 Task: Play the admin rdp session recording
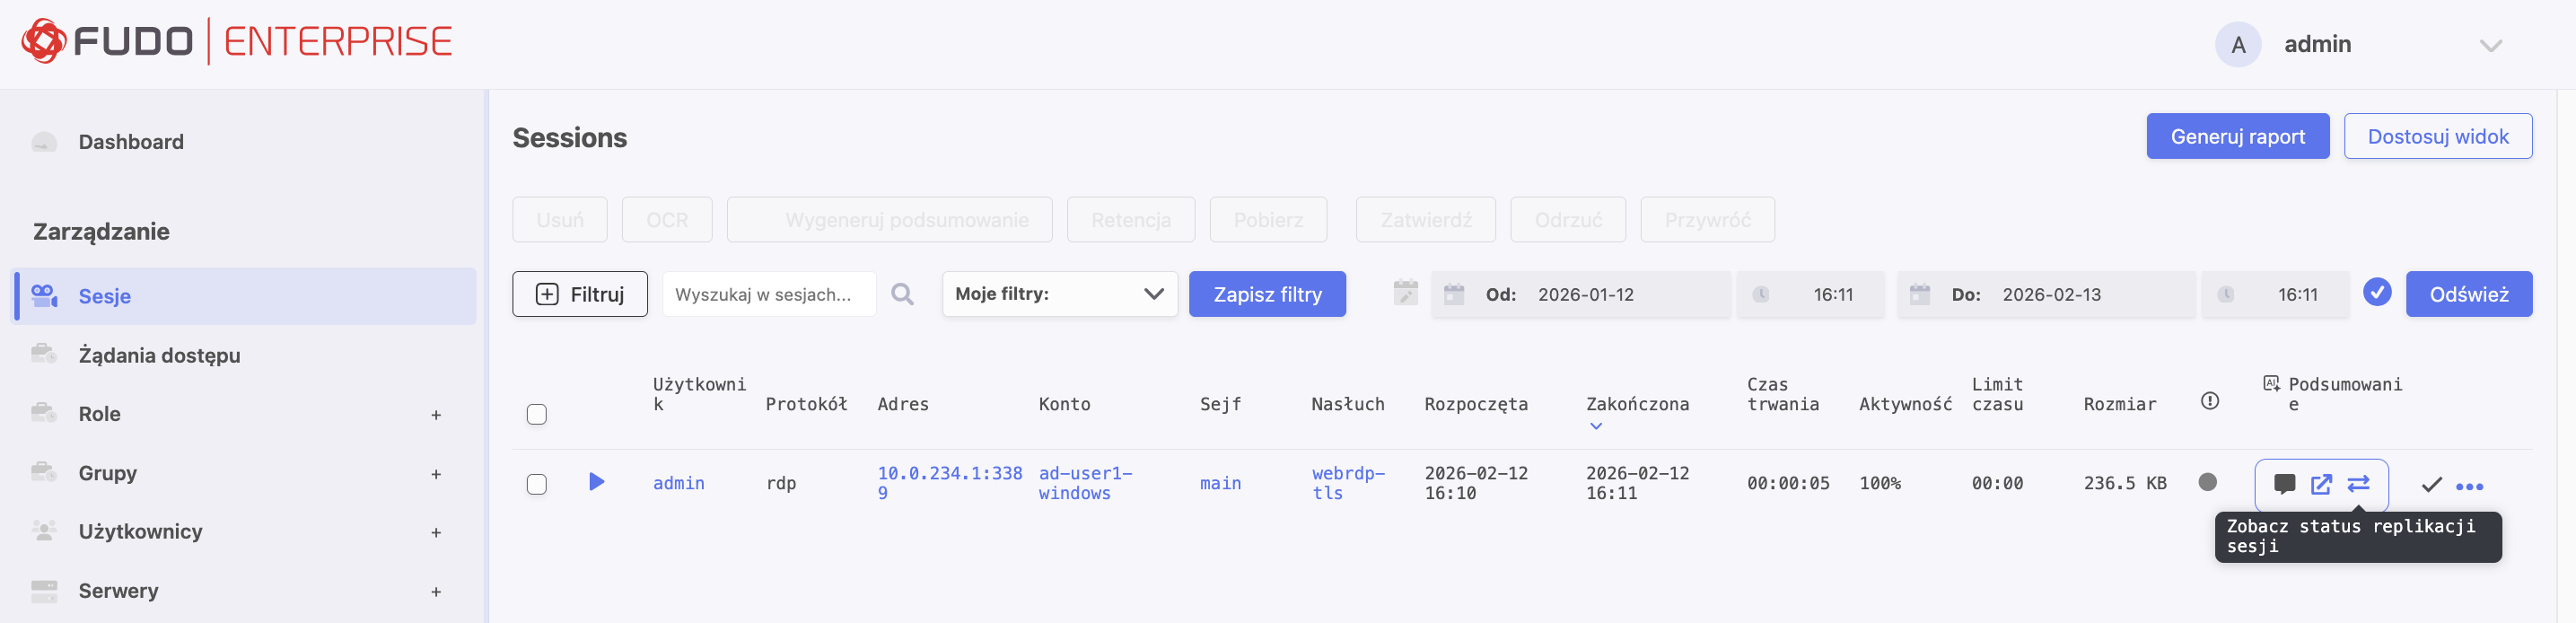pos(596,483)
